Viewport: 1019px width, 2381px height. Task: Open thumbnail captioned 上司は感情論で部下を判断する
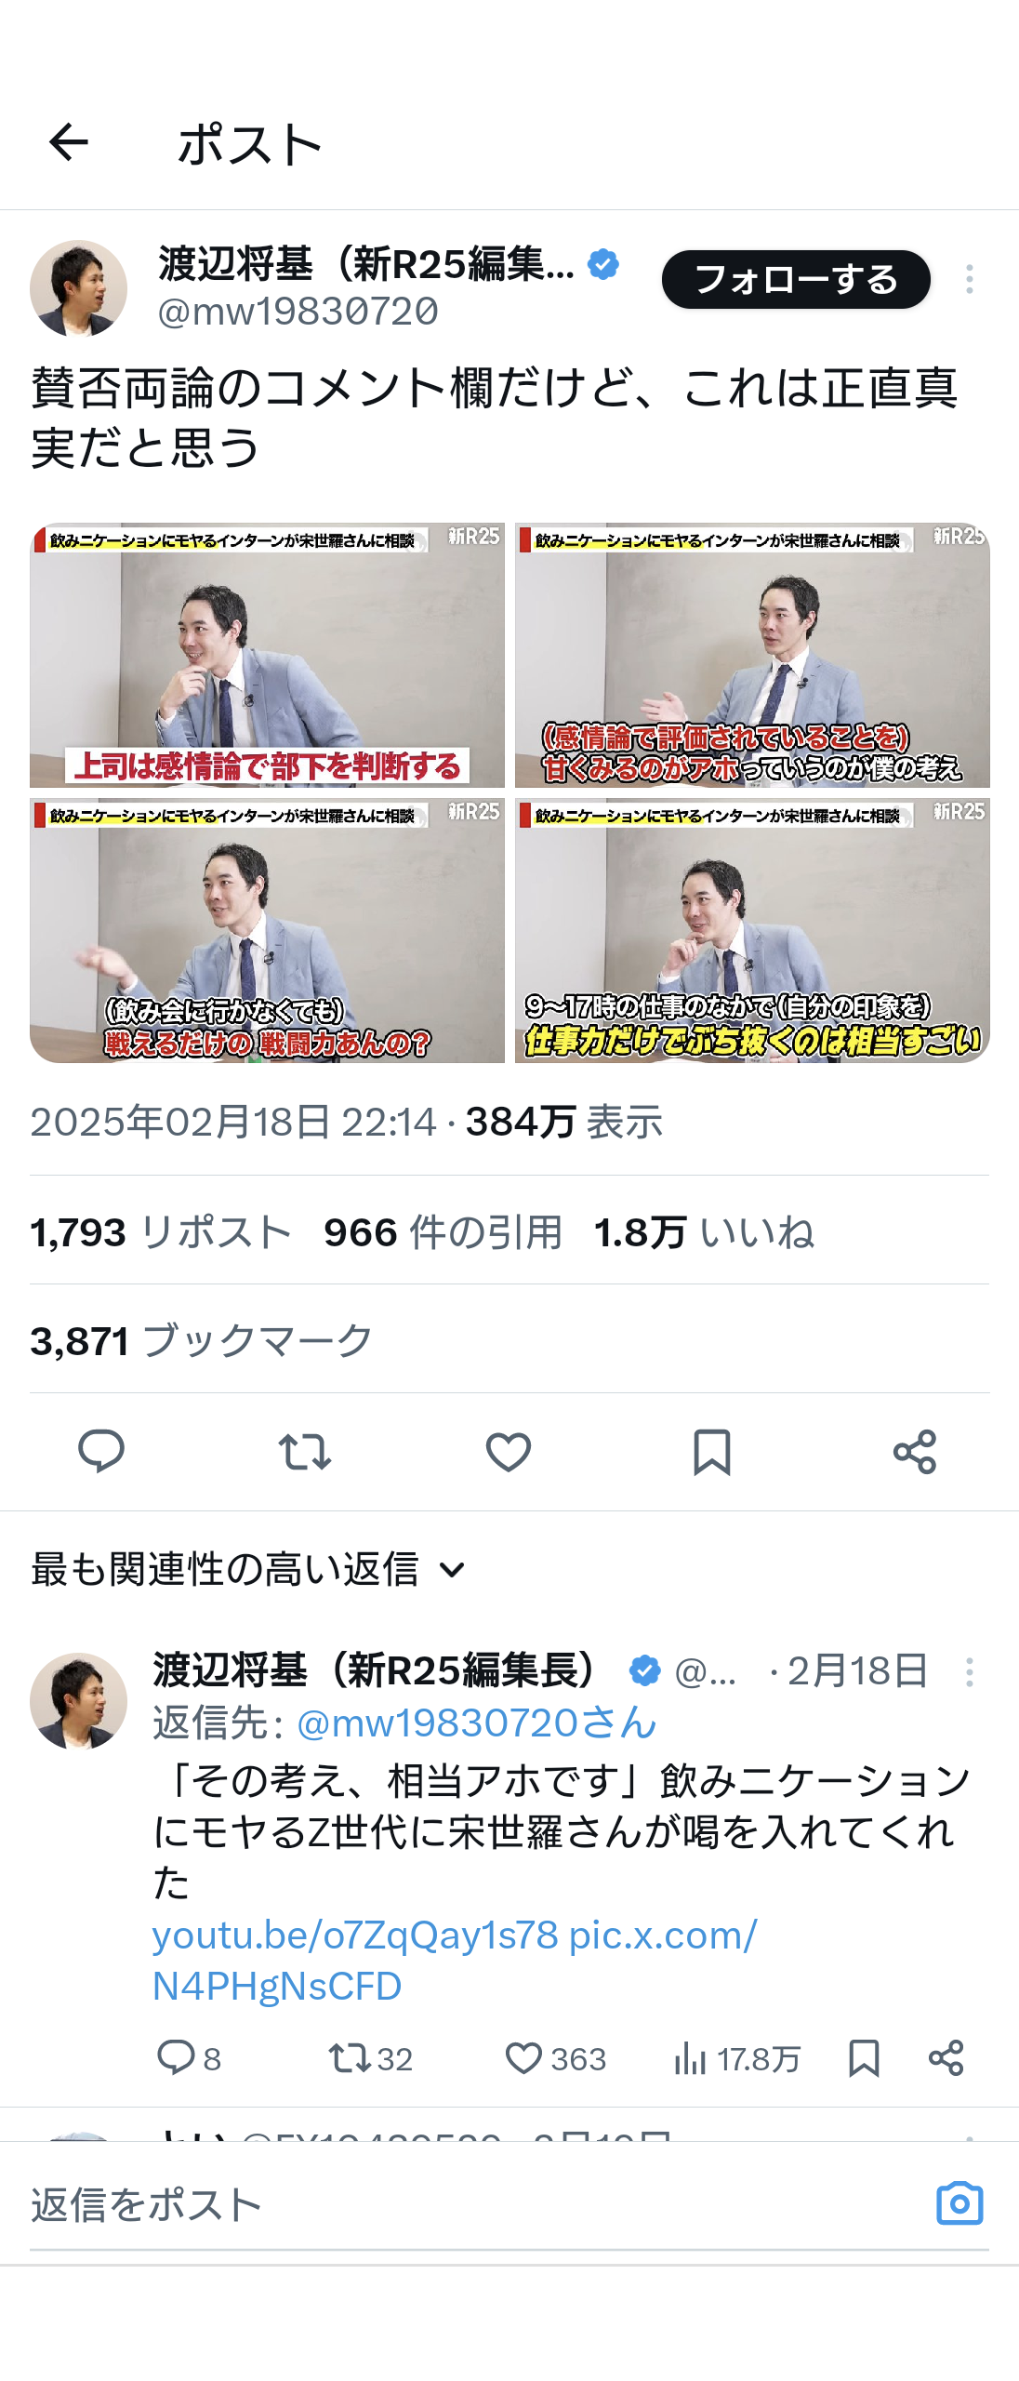[x=267, y=655]
